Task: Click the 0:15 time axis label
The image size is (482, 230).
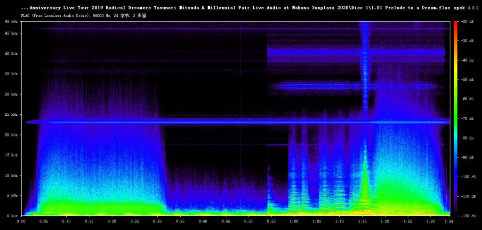Action: coord(89,221)
